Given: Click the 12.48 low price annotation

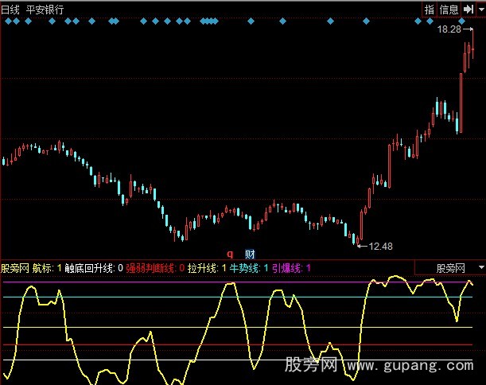Looking at the screenshot, I should tap(381, 246).
